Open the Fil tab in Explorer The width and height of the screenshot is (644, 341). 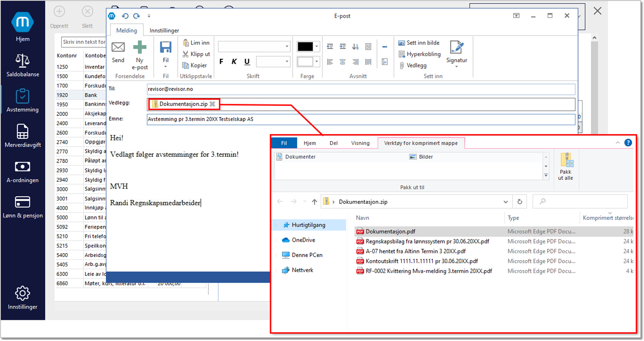(284, 143)
